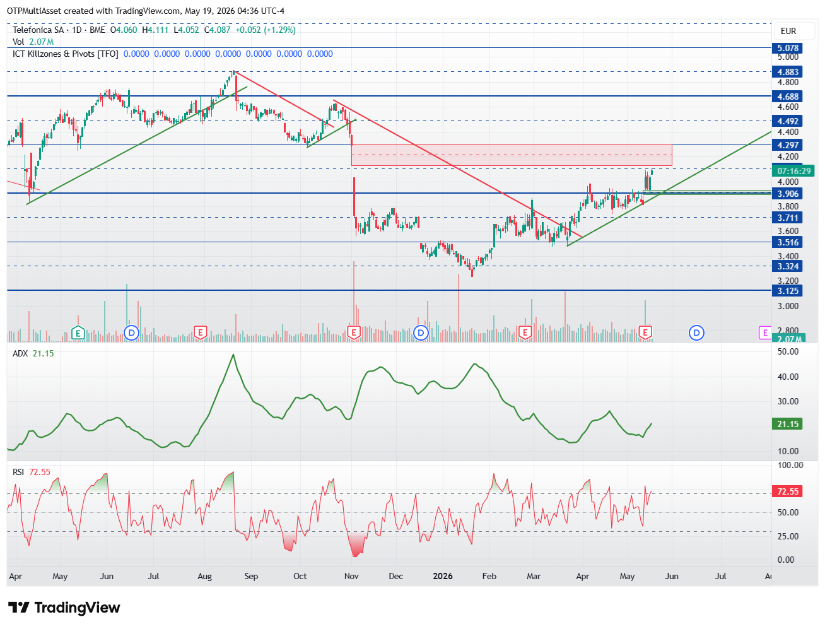Select the Sep label on the time axis

coord(251,576)
